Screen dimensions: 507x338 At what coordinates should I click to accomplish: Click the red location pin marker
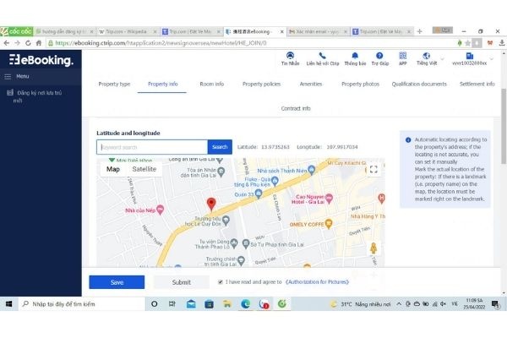coord(211,204)
